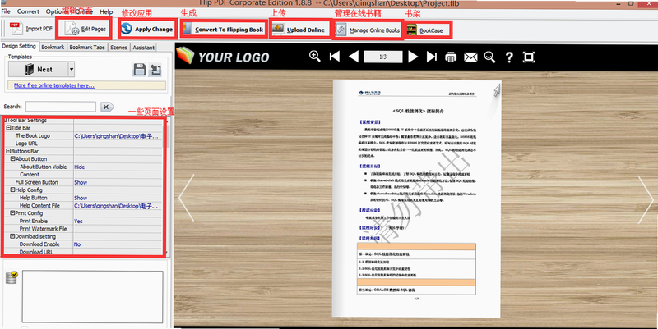Open the Convert menu
The image size is (658, 329).
28,11
